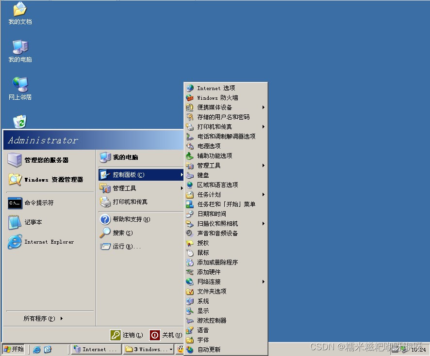The width and height of the screenshot is (430, 356).
Task: Open the 日期和时间 icon
Action: pyautogui.click(x=190, y=214)
